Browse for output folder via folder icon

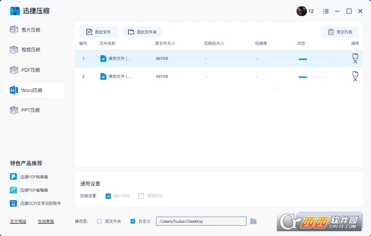253,221
